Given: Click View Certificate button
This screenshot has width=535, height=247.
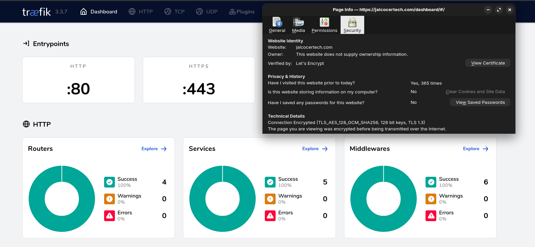Looking at the screenshot, I should tap(488, 63).
